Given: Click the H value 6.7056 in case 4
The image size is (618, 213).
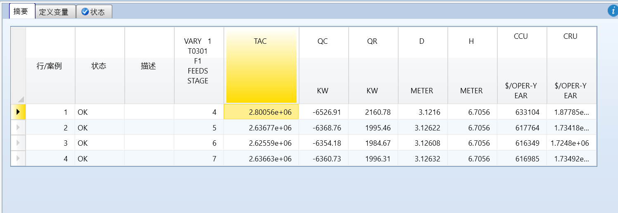Looking at the screenshot, I should pos(472,158).
